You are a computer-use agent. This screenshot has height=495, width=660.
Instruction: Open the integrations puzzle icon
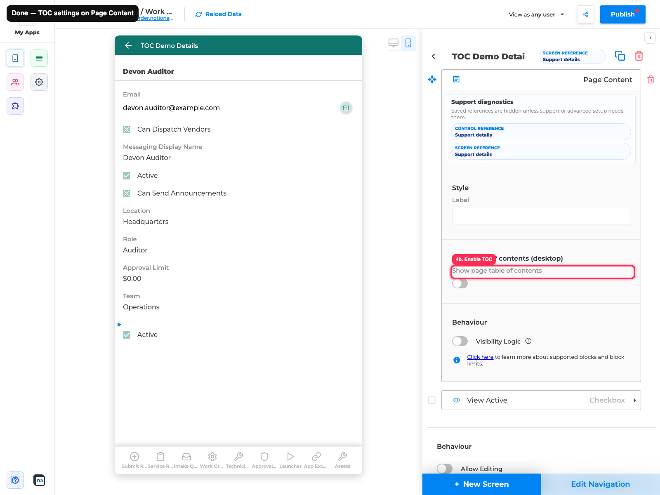[15, 106]
